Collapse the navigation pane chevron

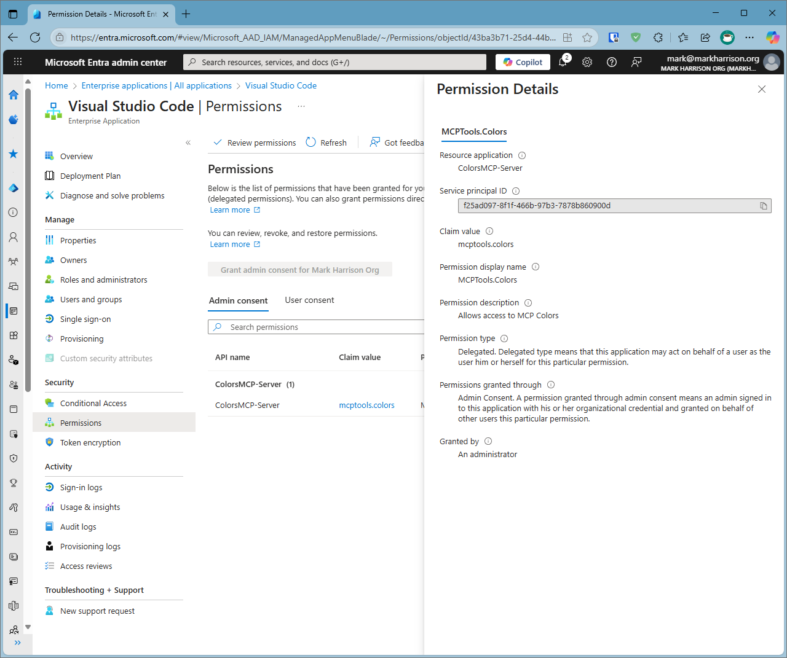pos(188,142)
